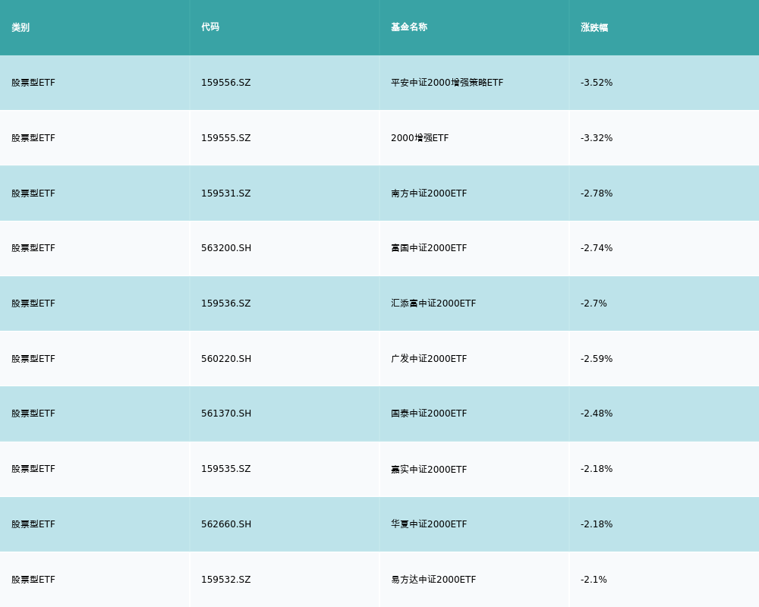
Task: Click 股票型ETF in the 159532.SZ row
Action: 33,580
